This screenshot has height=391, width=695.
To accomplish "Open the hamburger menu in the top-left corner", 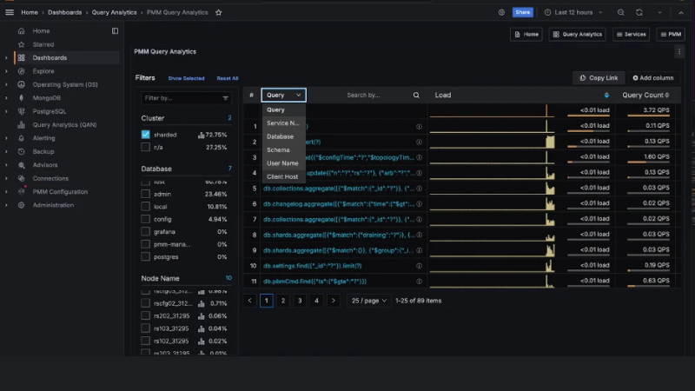I will point(10,12).
